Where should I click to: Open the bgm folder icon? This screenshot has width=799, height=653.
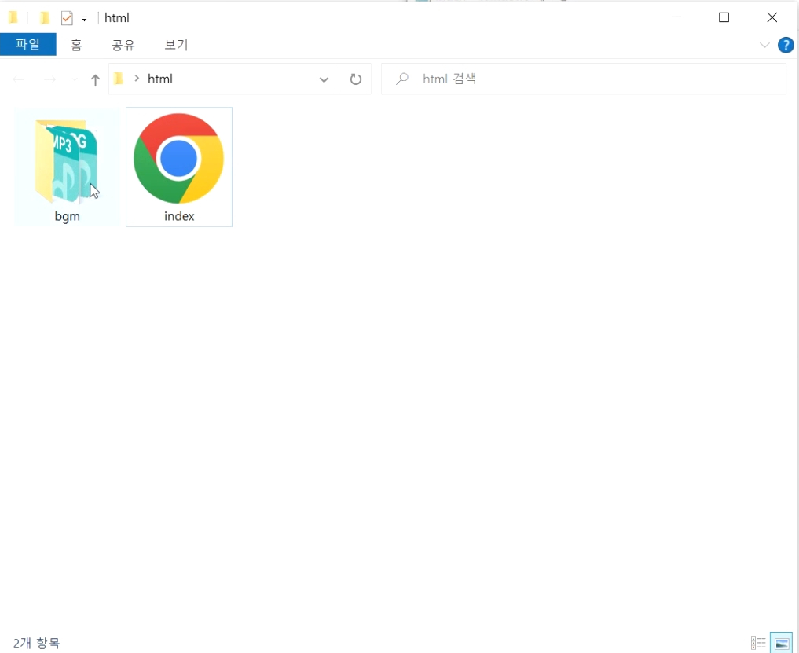click(66, 160)
